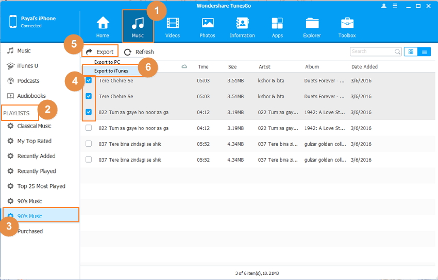Check first 037 Tere bina zindagi row

89,144
